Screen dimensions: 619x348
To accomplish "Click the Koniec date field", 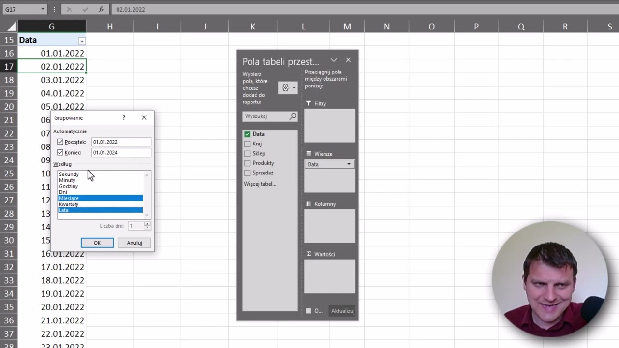I will point(121,152).
